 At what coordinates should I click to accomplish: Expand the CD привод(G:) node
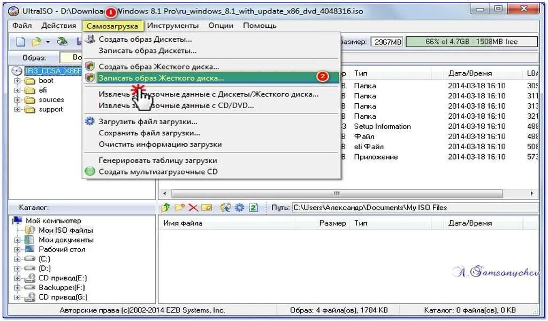17,297
